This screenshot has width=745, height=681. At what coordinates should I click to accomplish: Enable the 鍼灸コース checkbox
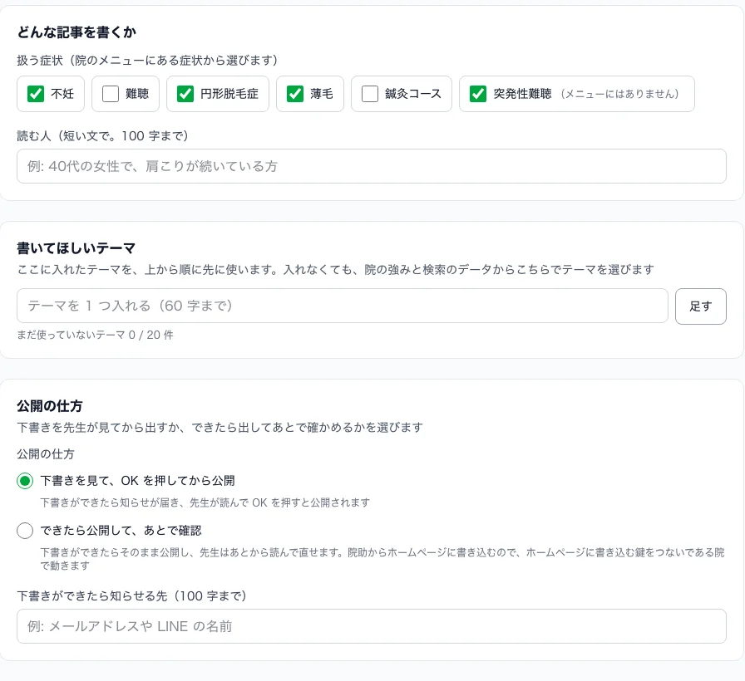tap(370, 94)
